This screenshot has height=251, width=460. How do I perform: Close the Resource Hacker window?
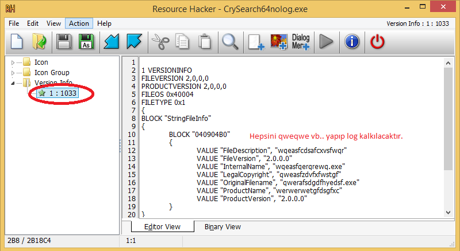coord(443,7)
